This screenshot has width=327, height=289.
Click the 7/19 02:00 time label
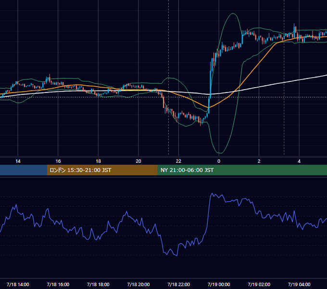(x=259, y=284)
